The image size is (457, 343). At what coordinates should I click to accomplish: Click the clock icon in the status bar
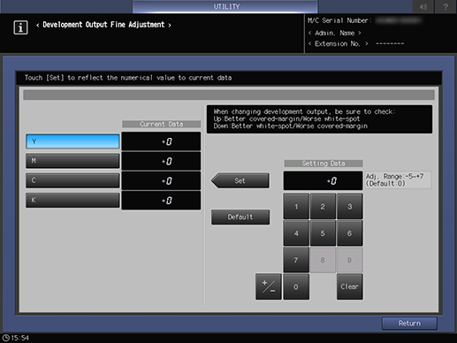tap(5, 338)
